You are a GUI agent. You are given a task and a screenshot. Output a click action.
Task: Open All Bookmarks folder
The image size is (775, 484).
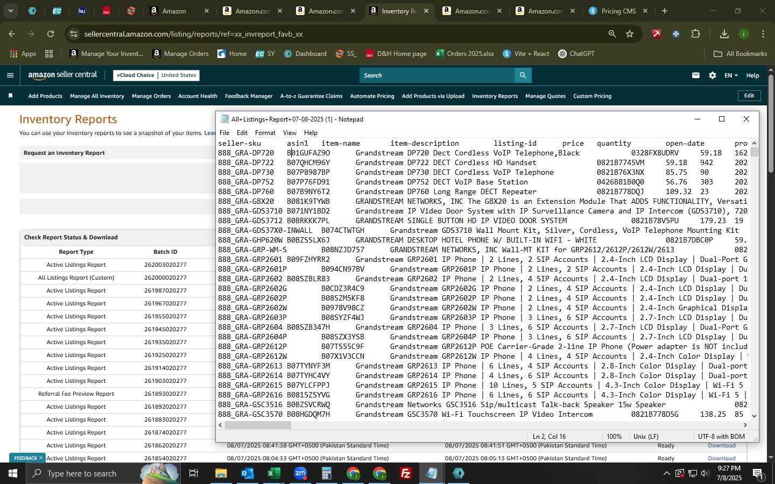pyautogui.click(x=740, y=54)
